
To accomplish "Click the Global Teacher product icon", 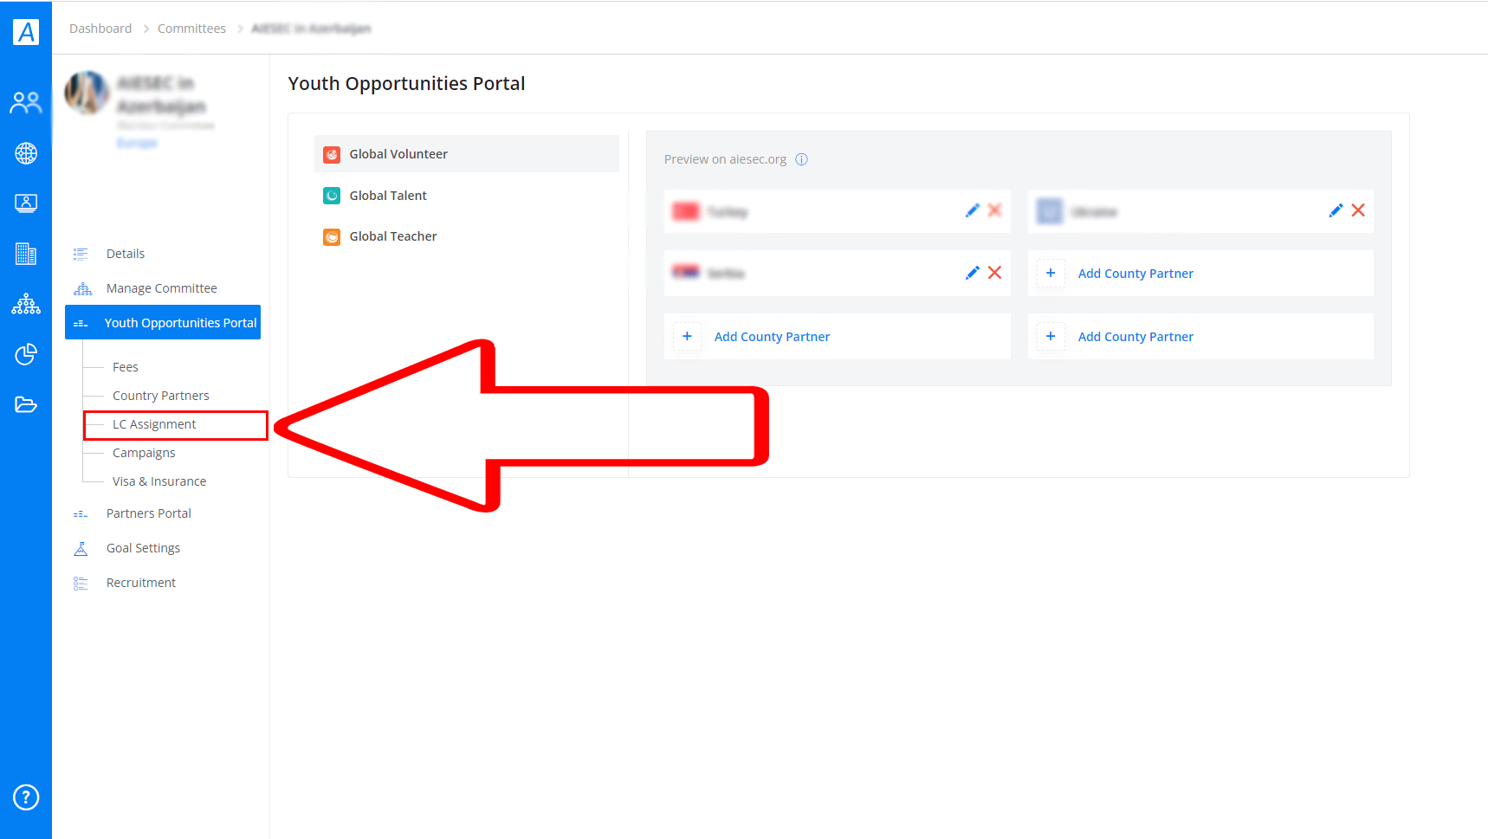I will [x=332, y=237].
